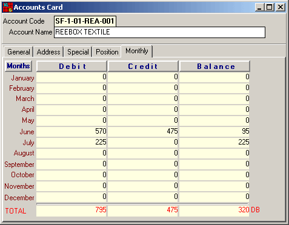289x225 pixels.
Task: Maximize the Accounts Card window
Action: tap(270, 7)
